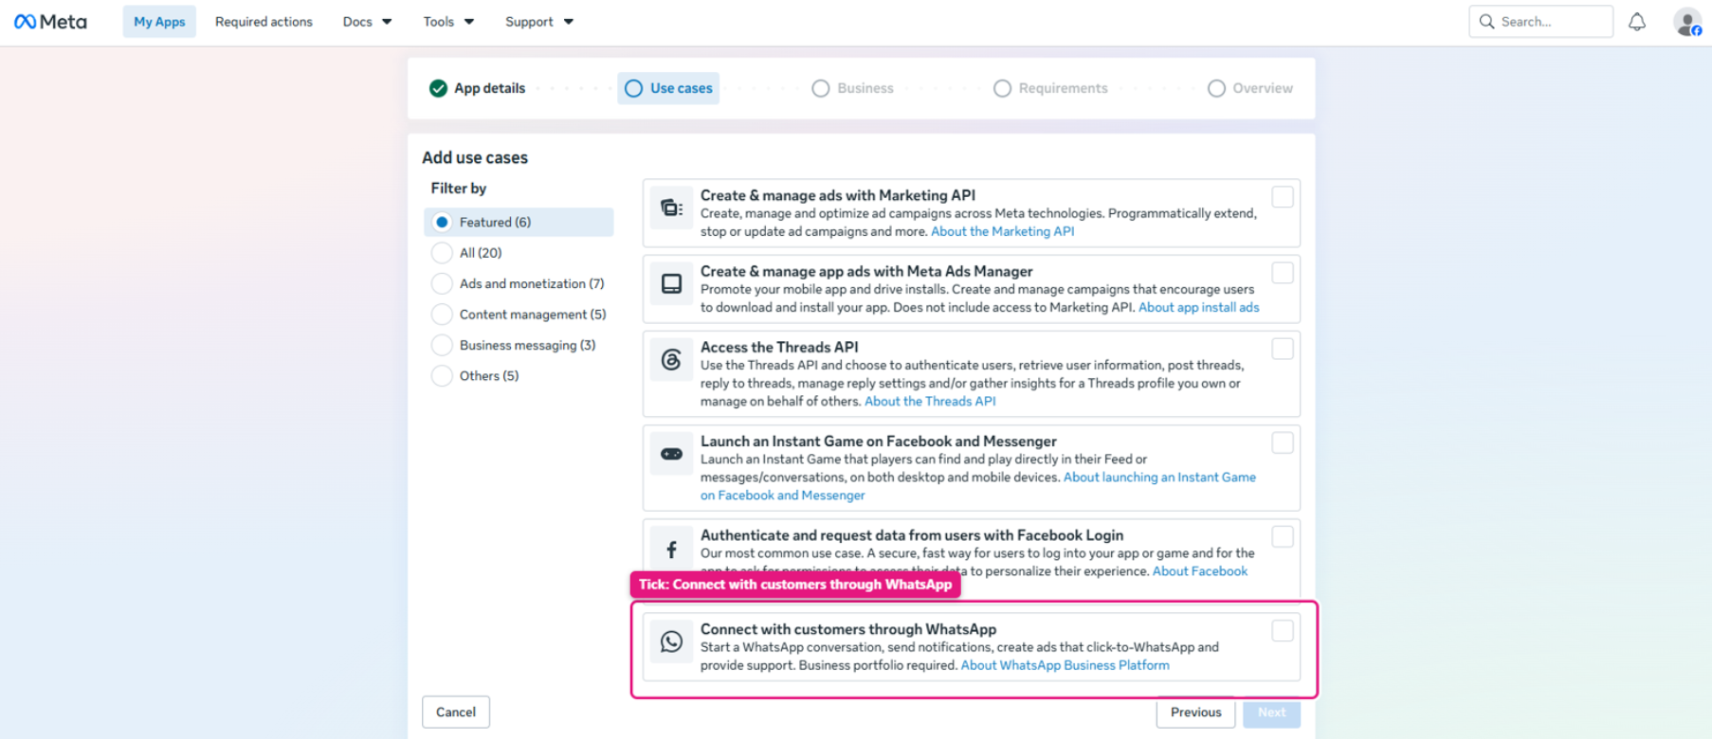
Task: Tick the Threads API checkbox
Action: pos(1283,349)
